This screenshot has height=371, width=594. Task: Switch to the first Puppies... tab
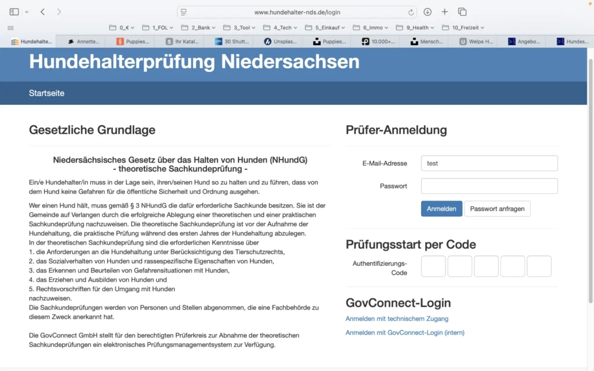coord(133,42)
